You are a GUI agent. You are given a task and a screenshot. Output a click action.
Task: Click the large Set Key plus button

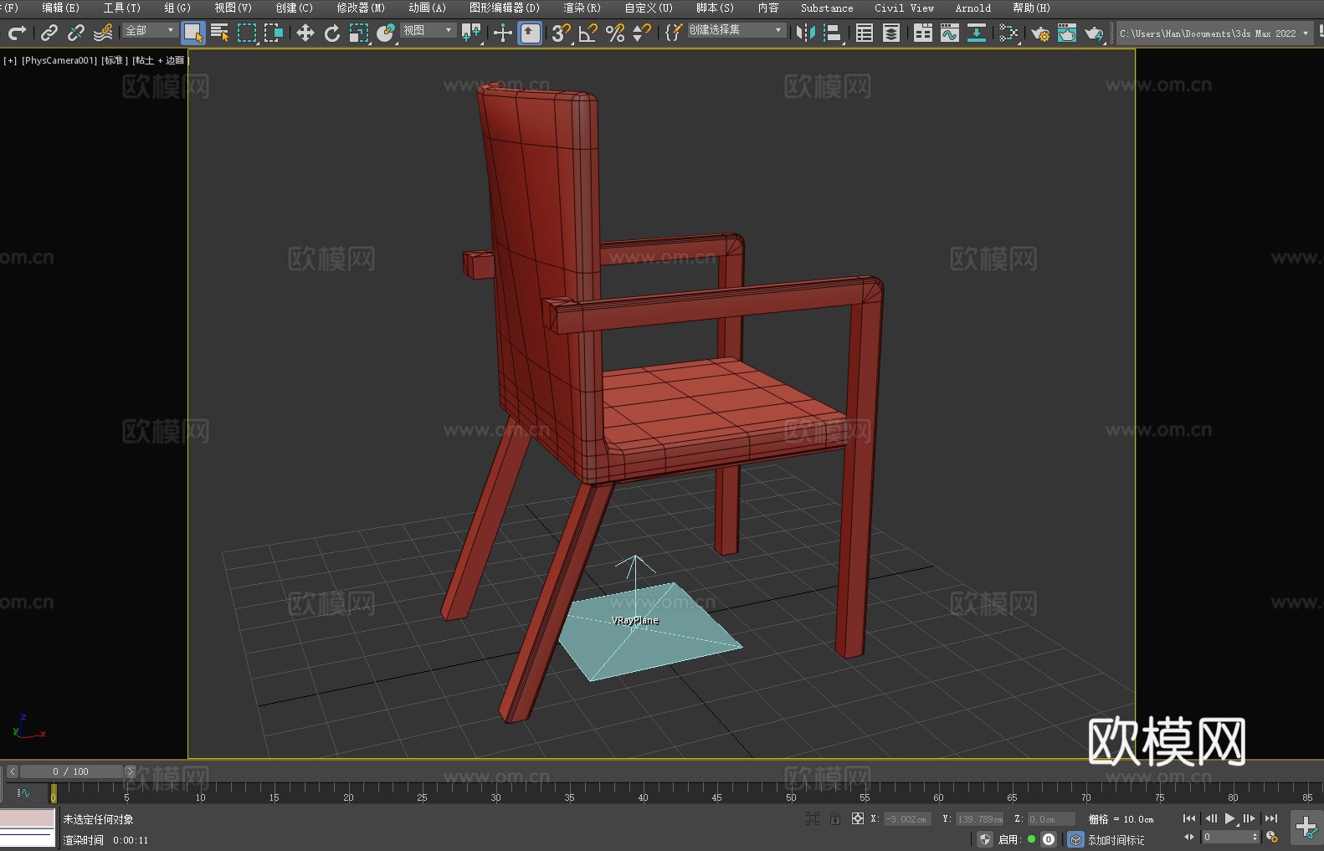point(1306,828)
